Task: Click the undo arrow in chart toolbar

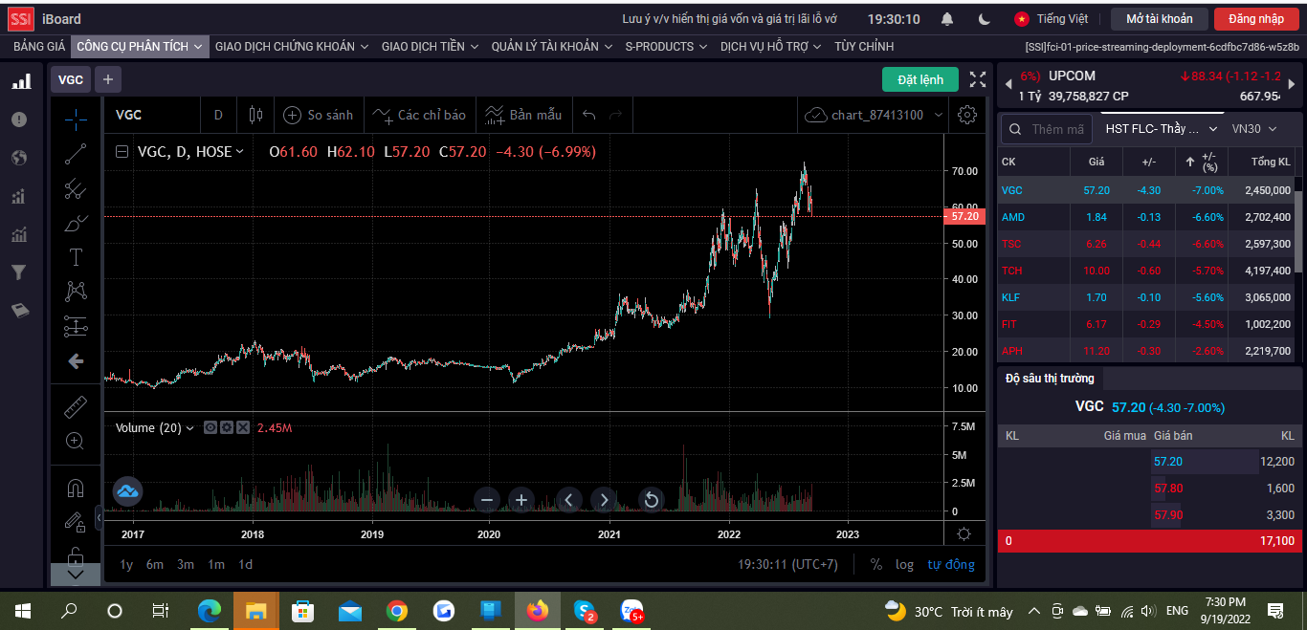Action: 589,115
